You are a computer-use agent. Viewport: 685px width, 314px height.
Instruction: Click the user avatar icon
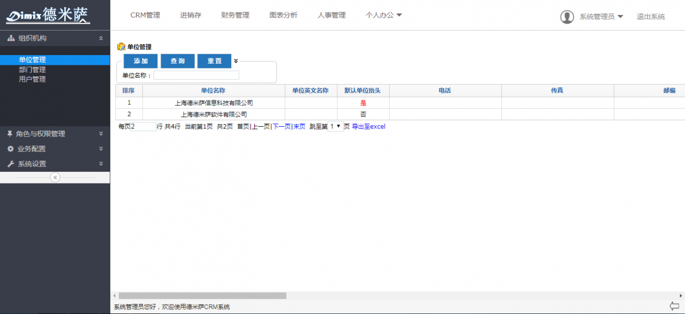pos(567,17)
